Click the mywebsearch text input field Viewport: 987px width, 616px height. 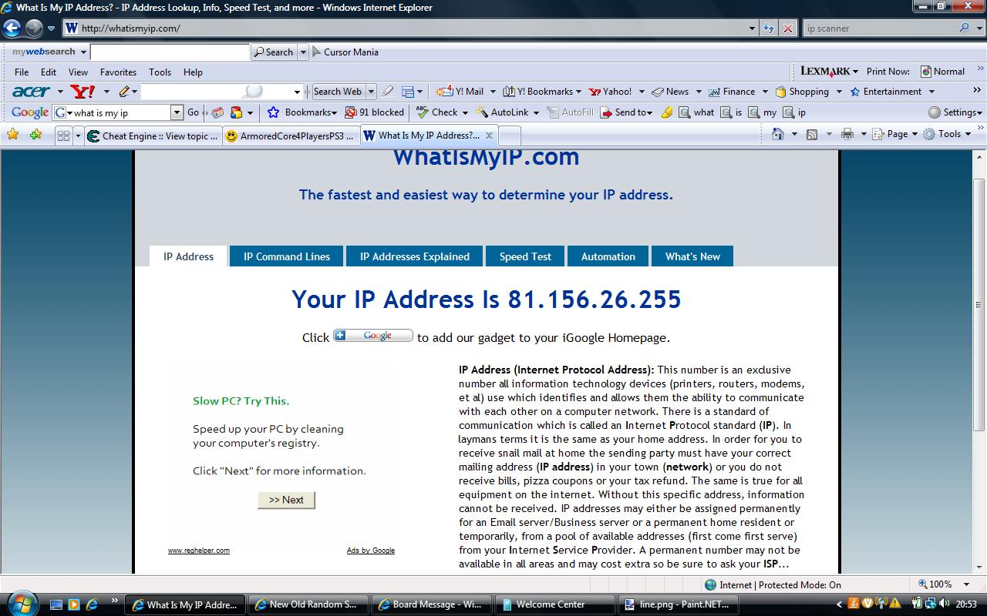coord(170,52)
